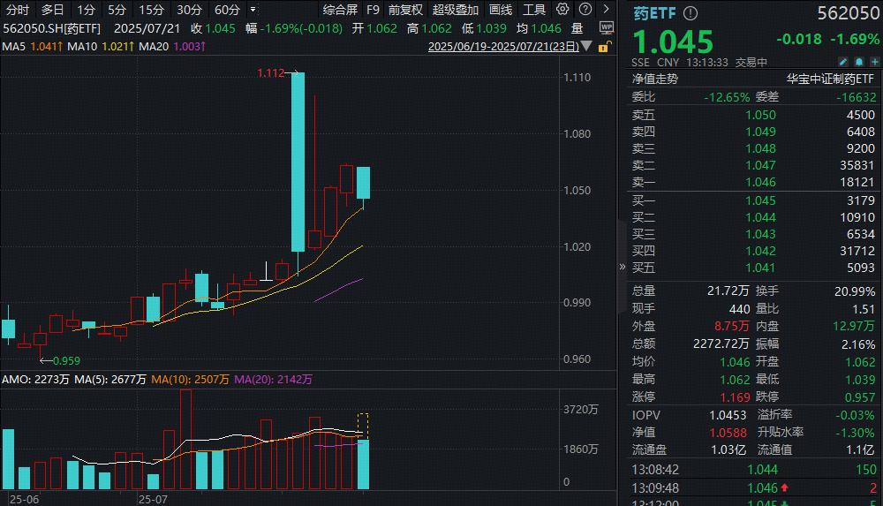The image size is (883, 506).
Task: Collapse the quote side panel
Action: (x=623, y=267)
